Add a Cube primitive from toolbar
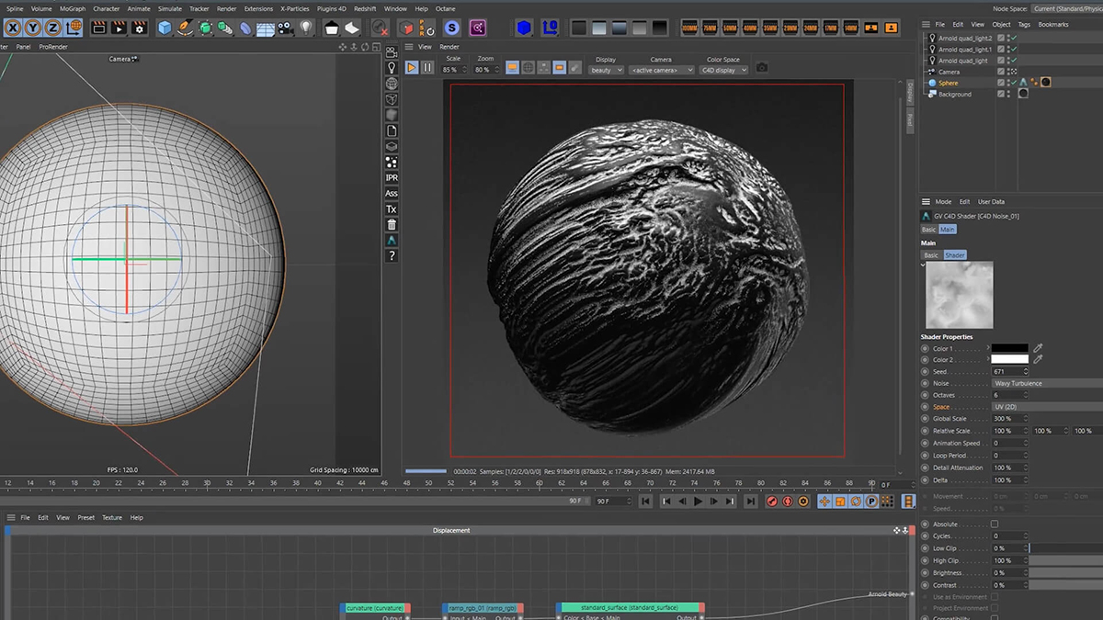This screenshot has width=1103, height=620. coord(165,28)
